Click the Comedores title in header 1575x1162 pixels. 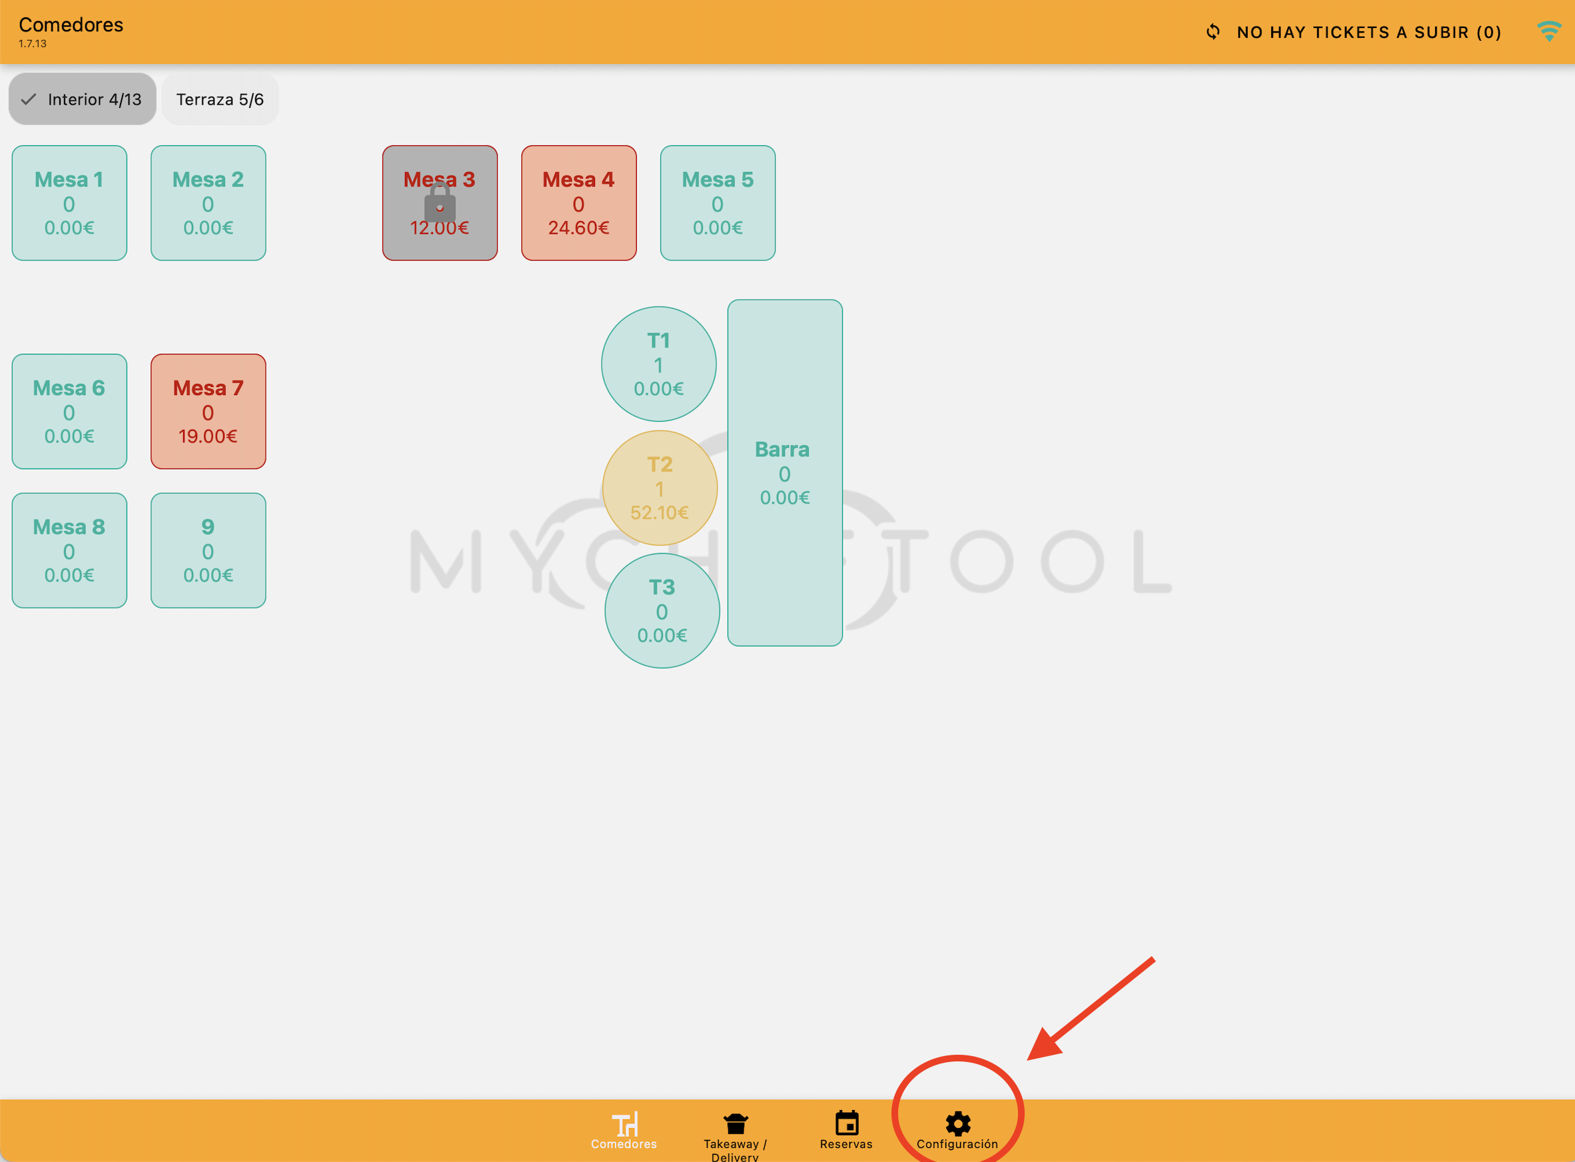[x=71, y=25]
